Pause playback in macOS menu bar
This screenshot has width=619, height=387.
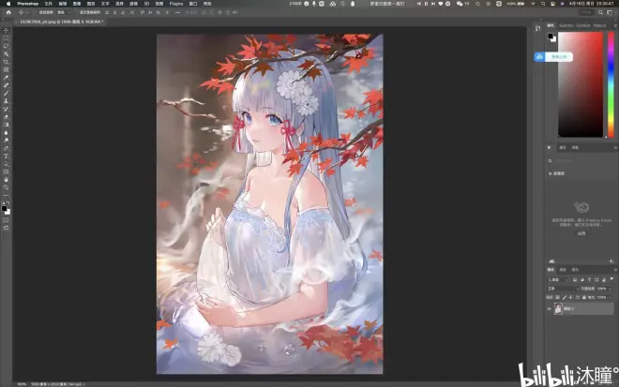tap(426, 4)
